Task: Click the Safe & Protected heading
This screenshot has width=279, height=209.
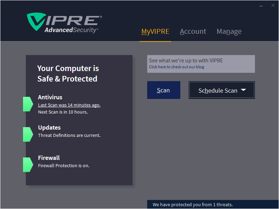Action: (x=67, y=79)
